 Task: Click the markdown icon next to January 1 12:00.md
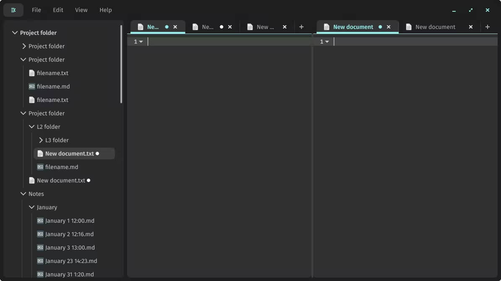point(40,221)
